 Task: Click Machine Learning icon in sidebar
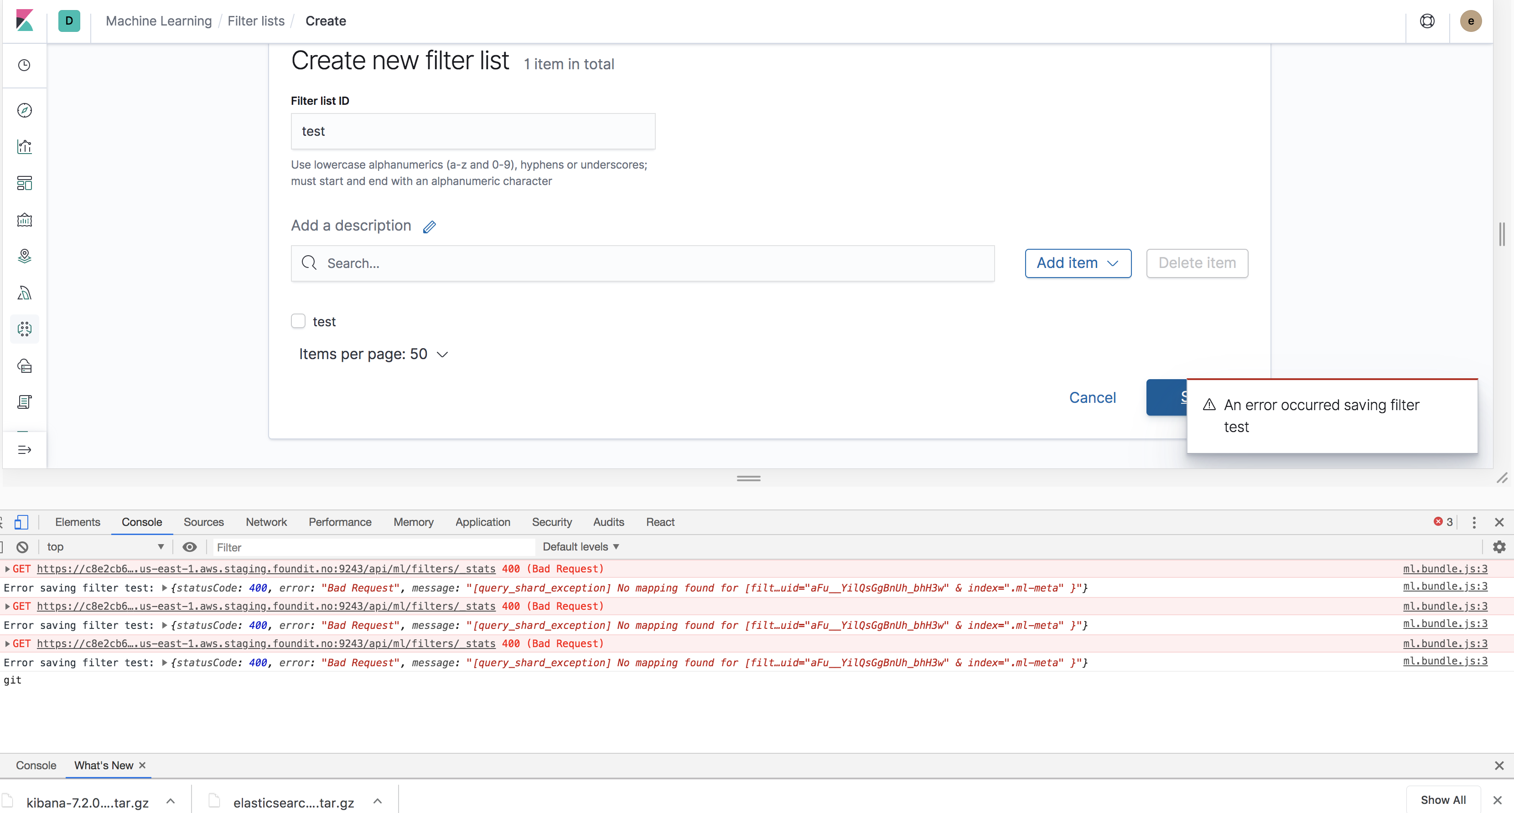pos(24,329)
